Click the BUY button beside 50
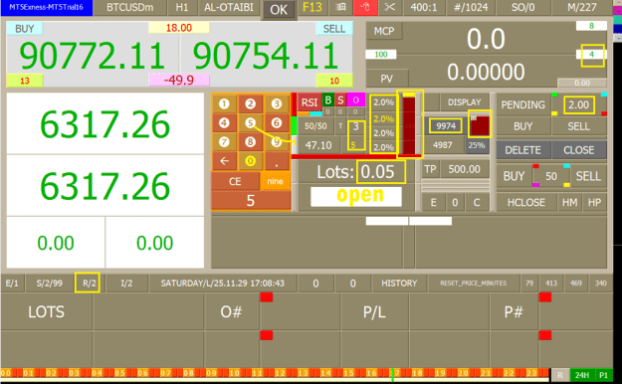The height and width of the screenshot is (384, 622). point(515,176)
